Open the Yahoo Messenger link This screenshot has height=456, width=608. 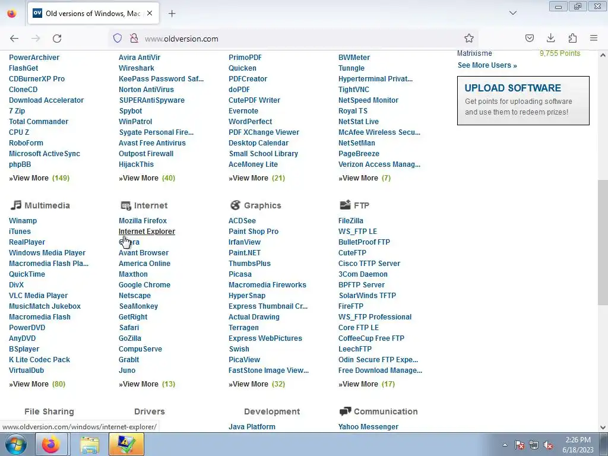coord(368,426)
